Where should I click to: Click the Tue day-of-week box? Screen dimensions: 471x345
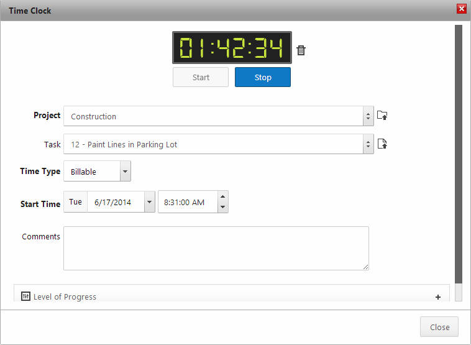[75, 202]
